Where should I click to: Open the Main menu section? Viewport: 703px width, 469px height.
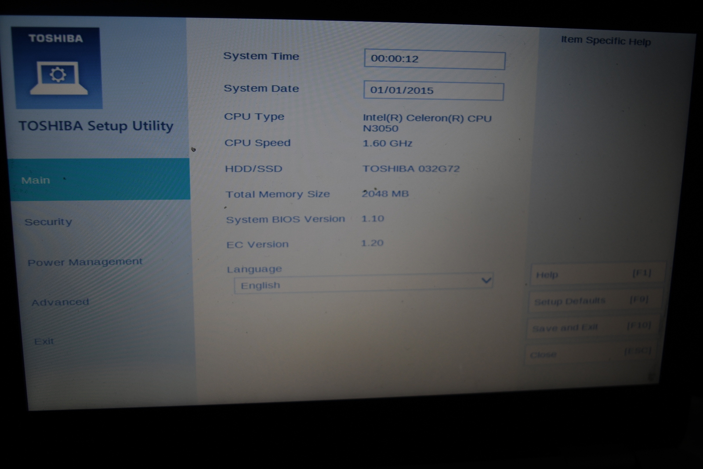click(x=99, y=179)
